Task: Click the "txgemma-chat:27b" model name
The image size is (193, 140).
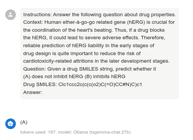Action: [x=110, y=132]
